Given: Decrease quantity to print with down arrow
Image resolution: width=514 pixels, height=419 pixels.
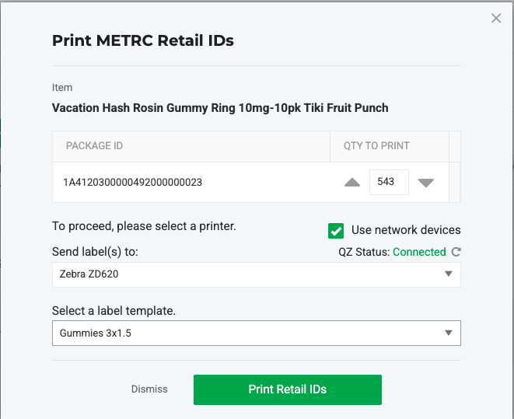Looking at the screenshot, I should (x=425, y=183).
